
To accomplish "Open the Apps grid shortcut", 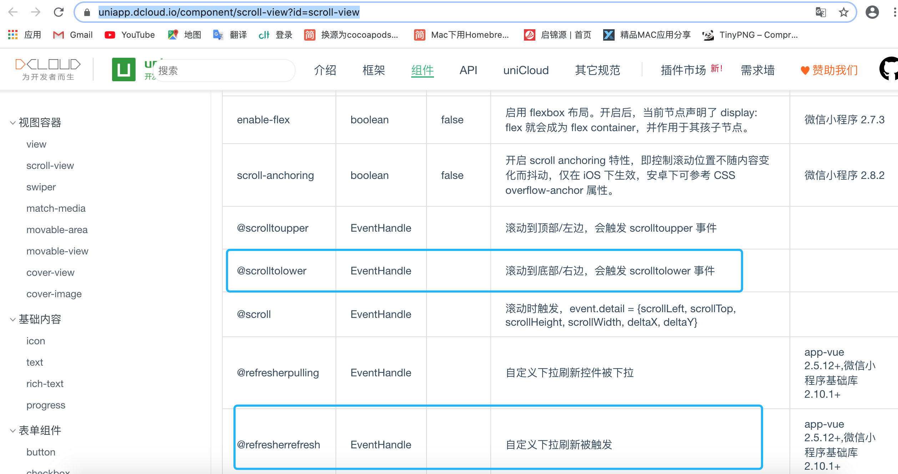I will pos(13,35).
